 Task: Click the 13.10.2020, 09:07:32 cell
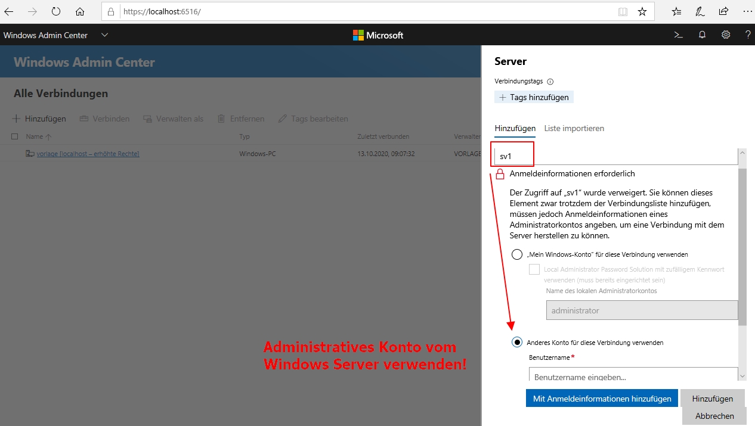[x=386, y=154]
